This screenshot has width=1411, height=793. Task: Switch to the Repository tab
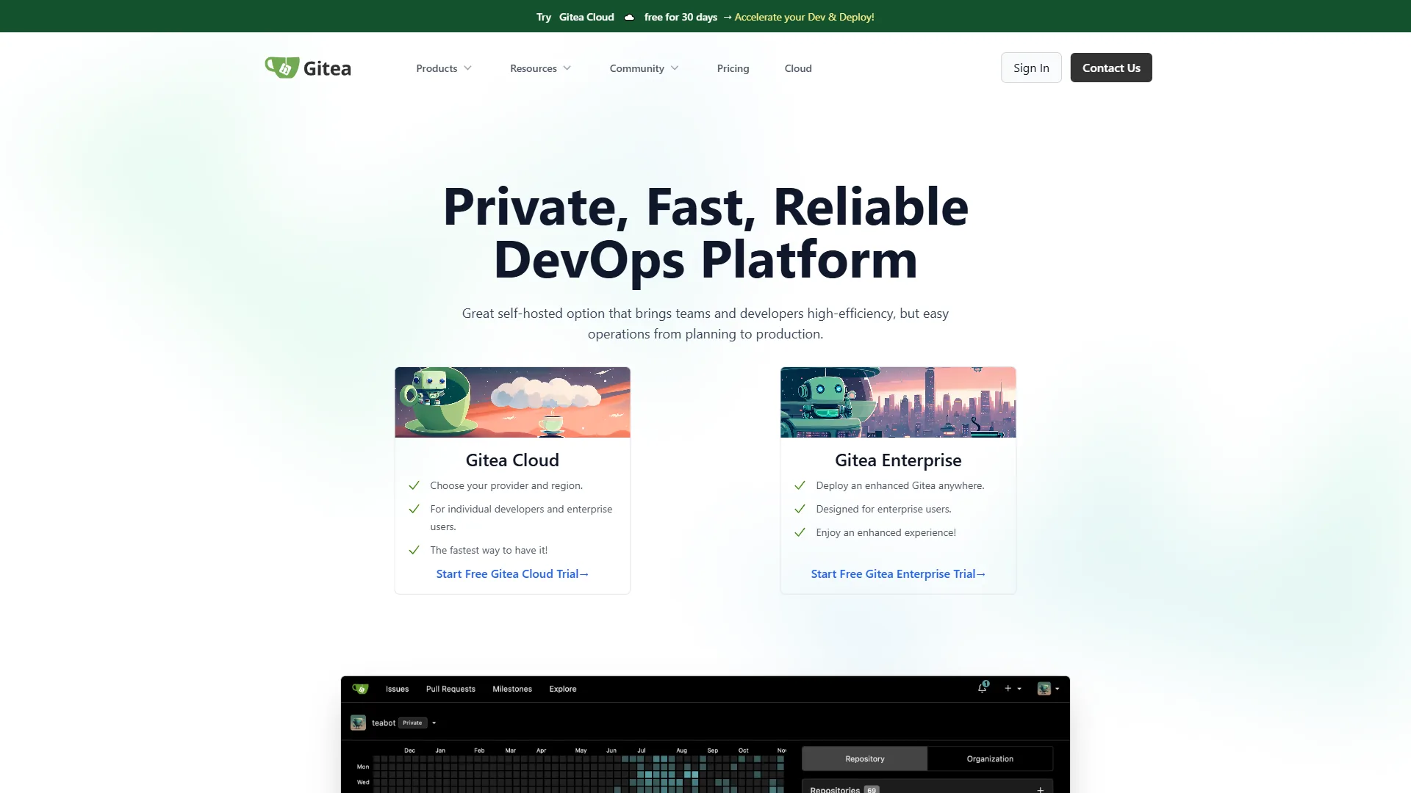(864, 758)
